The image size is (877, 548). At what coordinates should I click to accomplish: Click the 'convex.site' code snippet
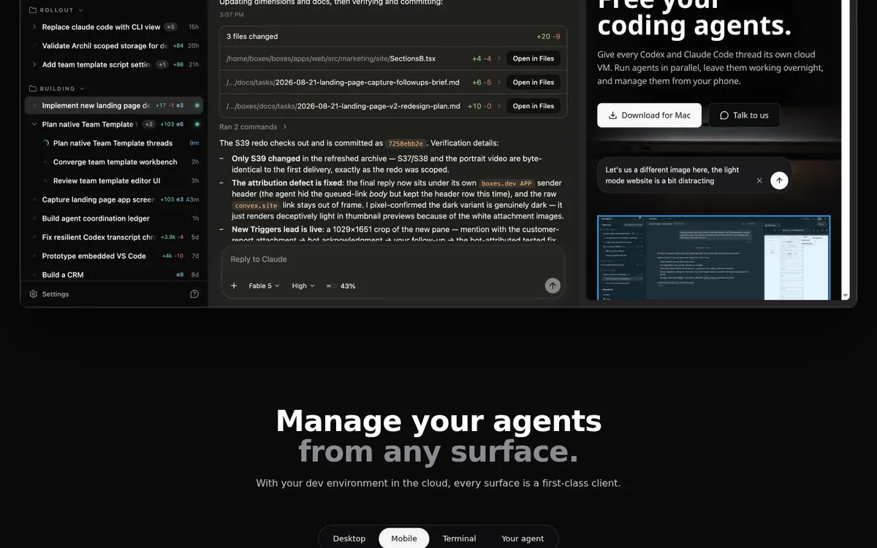pyautogui.click(x=256, y=206)
